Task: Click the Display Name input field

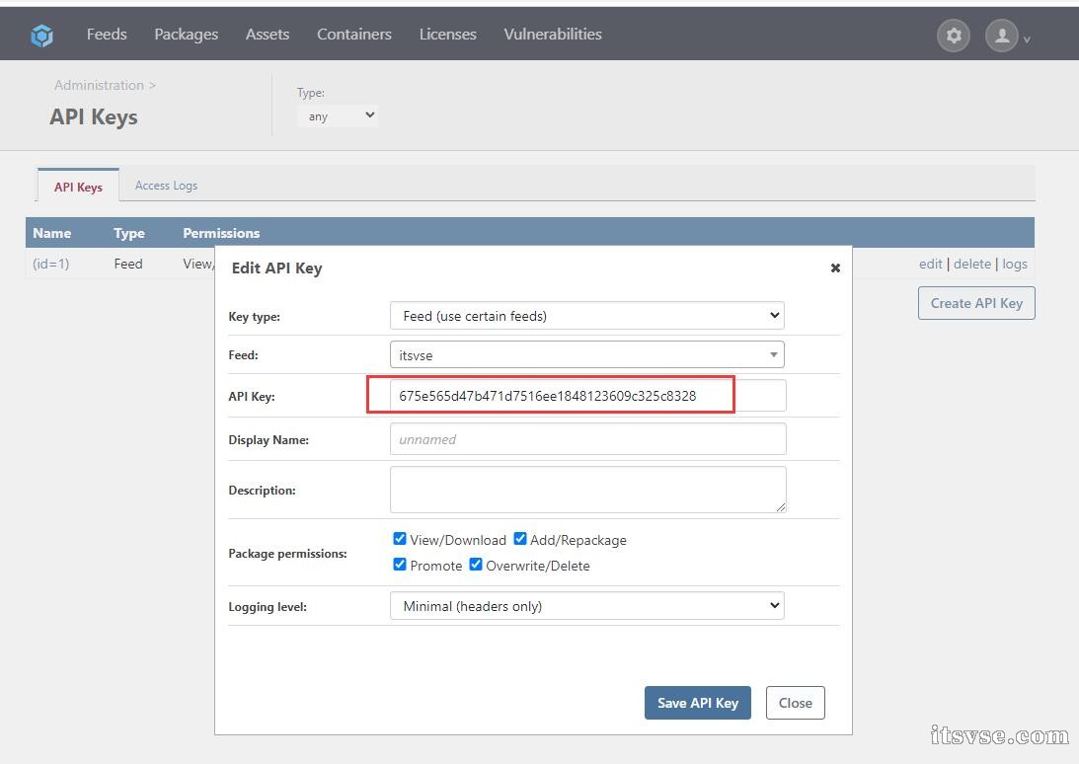Action: (587, 439)
